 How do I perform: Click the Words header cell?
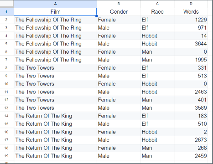(x=191, y=12)
